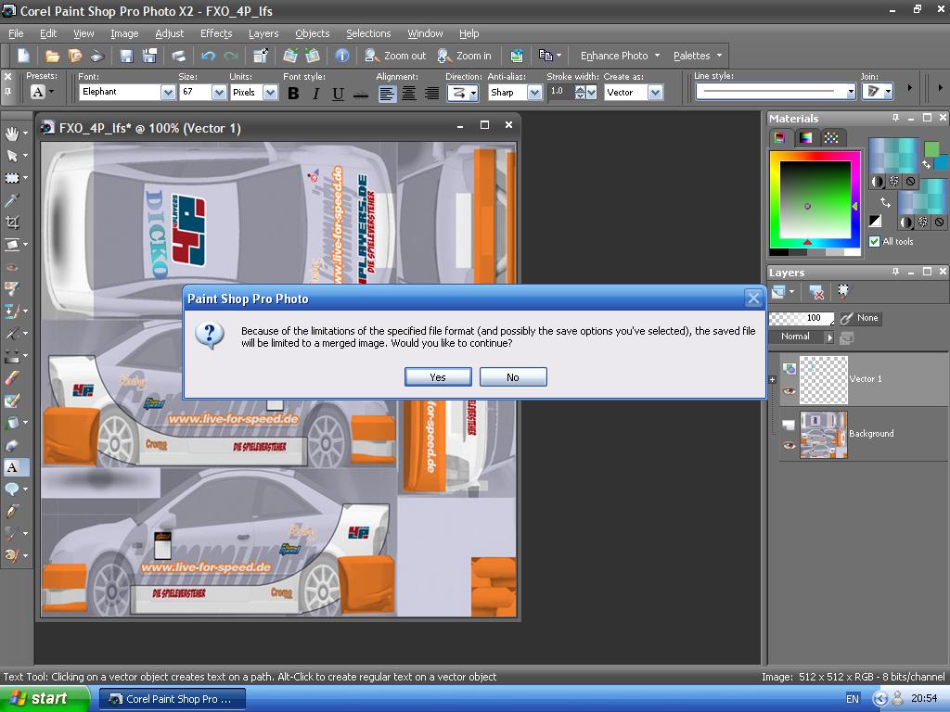This screenshot has width=950, height=712.
Task: Open the Create as Vector dropdown
Action: tap(655, 93)
